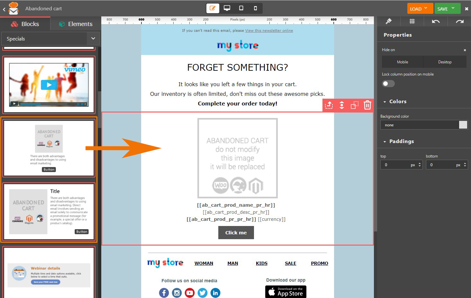Click the Facebook social icon
Image resolution: width=471 pixels, height=298 pixels.
coord(164,293)
